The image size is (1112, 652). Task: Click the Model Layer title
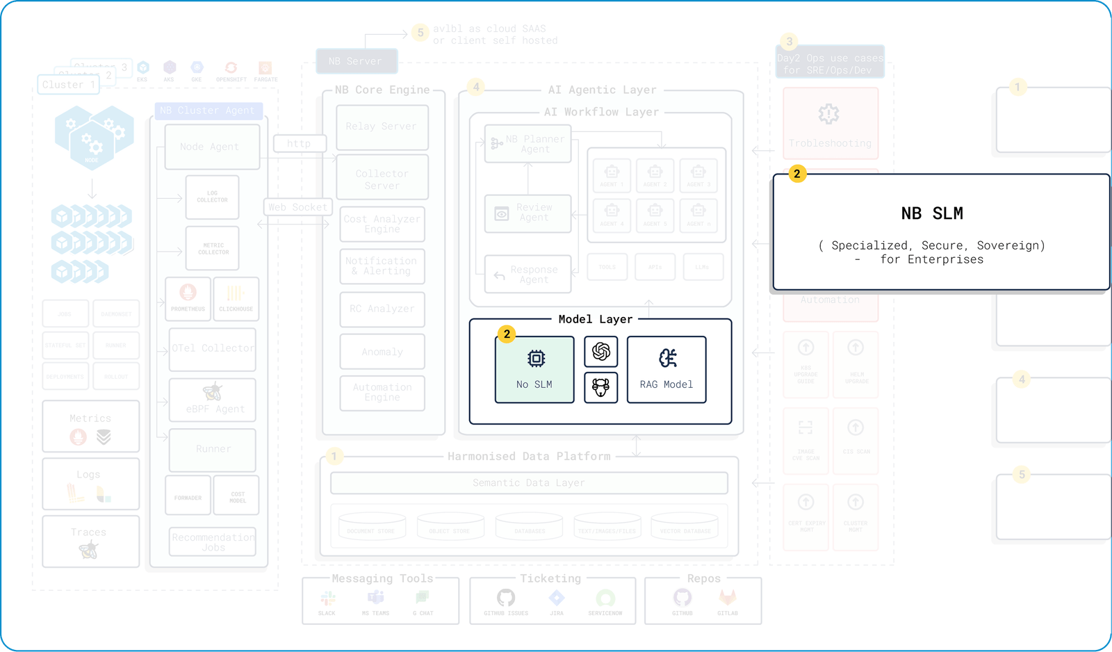coord(596,319)
